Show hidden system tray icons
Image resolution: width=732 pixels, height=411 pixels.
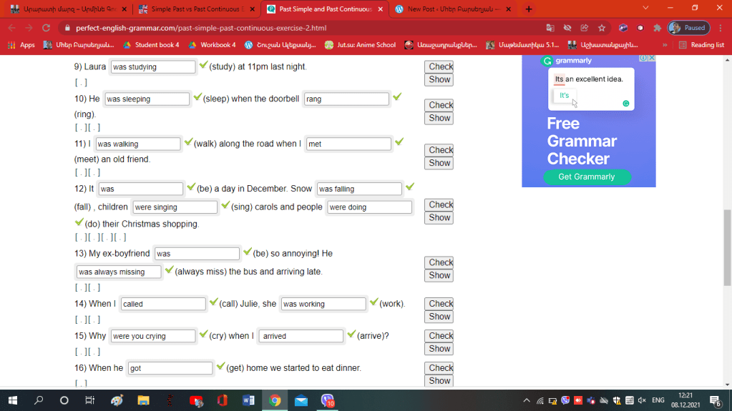pyautogui.click(x=527, y=400)
